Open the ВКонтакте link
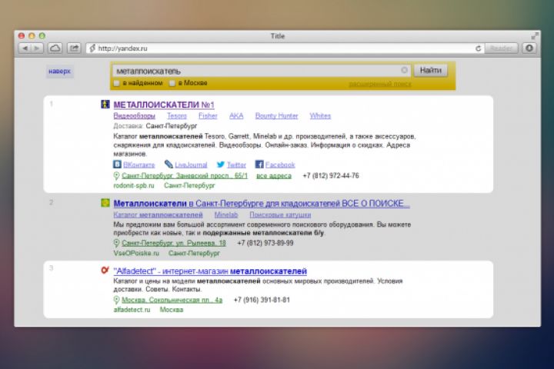Screen dimensions: 554x369 point(138,165)
